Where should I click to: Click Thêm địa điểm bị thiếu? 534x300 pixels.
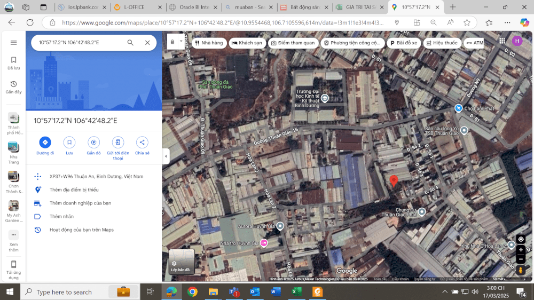click(74, 190)
